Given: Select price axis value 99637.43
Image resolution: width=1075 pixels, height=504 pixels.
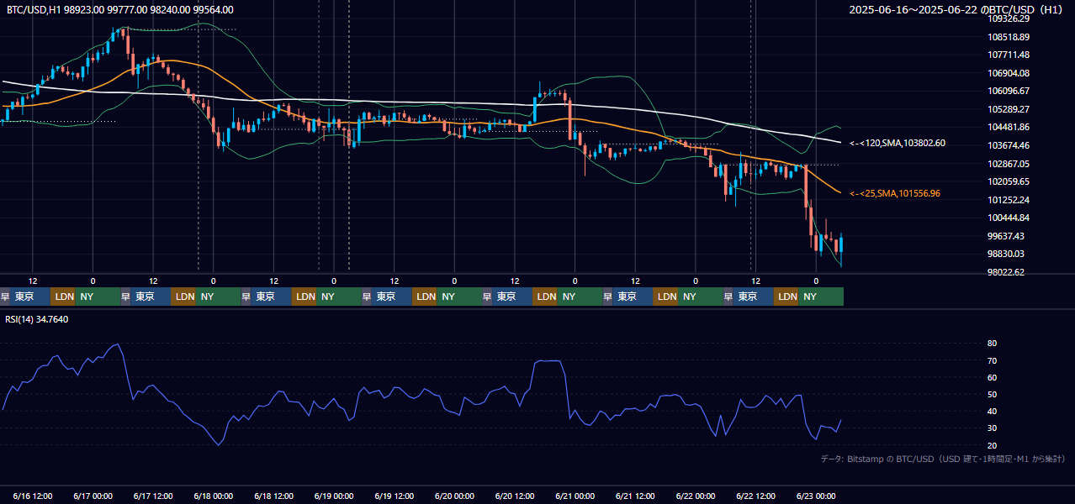Looking at the screenshot, I should click(x=1007, y=236).
